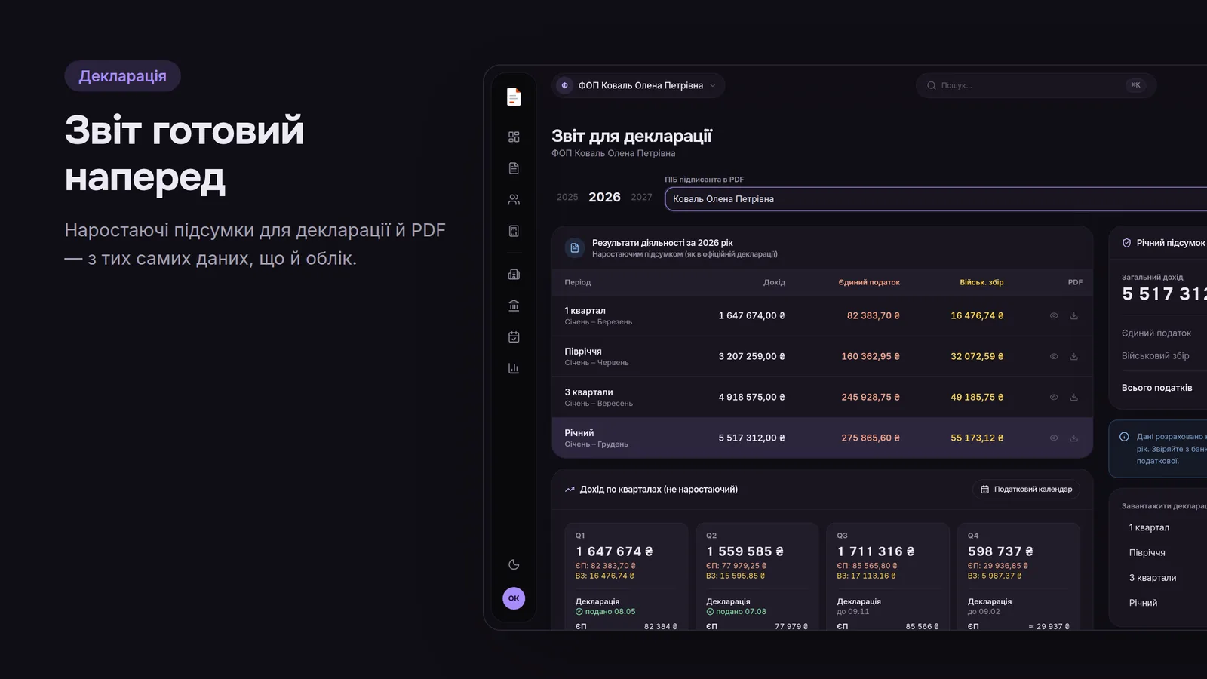Screen dimensions: 1207x679
Task: Download PDF for the Річний row
Action: click(1074, 438)
